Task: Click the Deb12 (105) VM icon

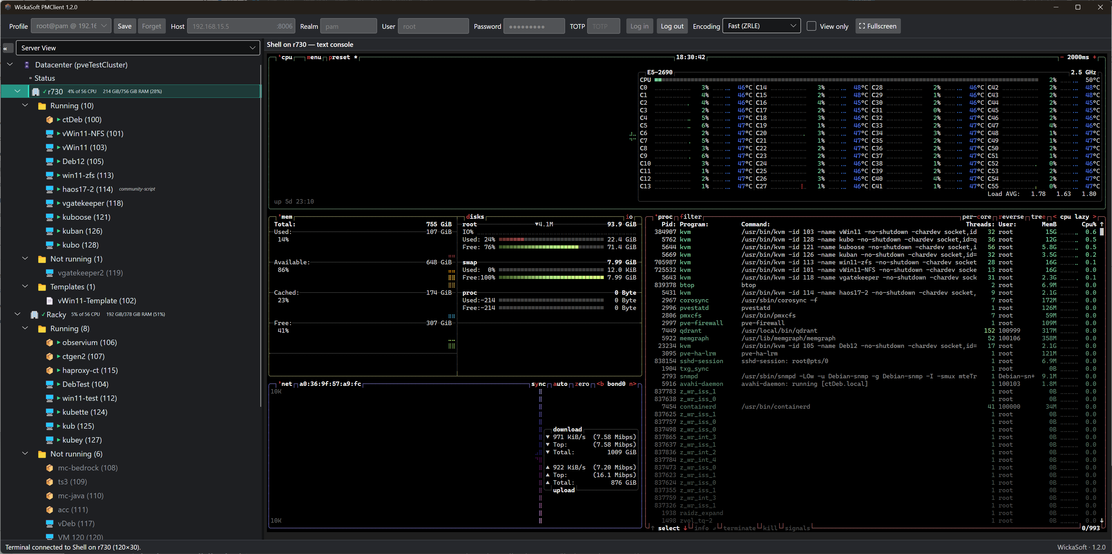Action: [x=50, y=161]
